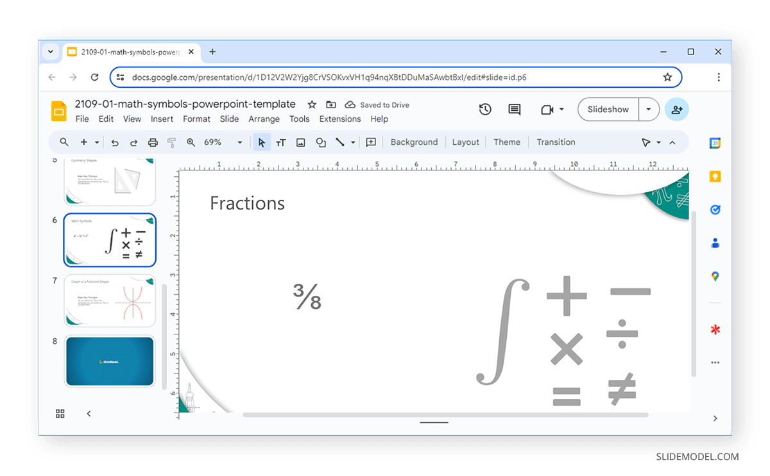This screenshot has height=476, width=770.
Task: Select the Shape tool
Action: pos(321,142)
